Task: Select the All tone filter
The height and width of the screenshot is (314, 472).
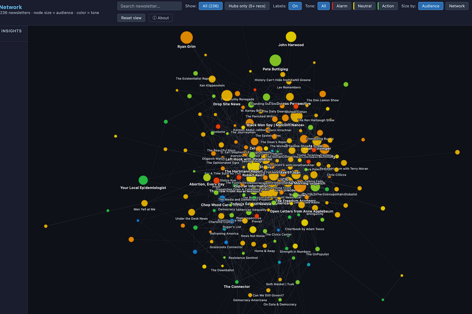Action: pos(323,6)
